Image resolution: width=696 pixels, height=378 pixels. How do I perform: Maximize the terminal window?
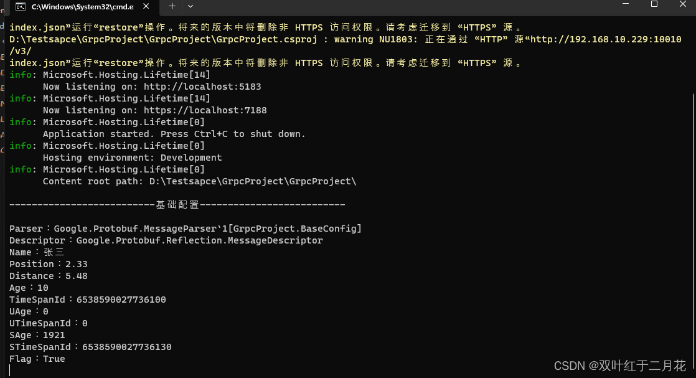[653, 5]
